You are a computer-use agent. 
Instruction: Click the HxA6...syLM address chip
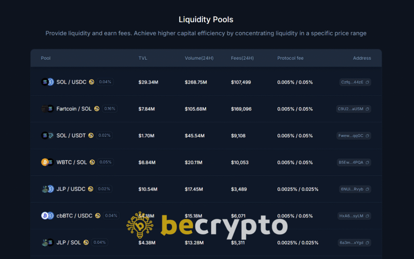[x=351, y=216]
